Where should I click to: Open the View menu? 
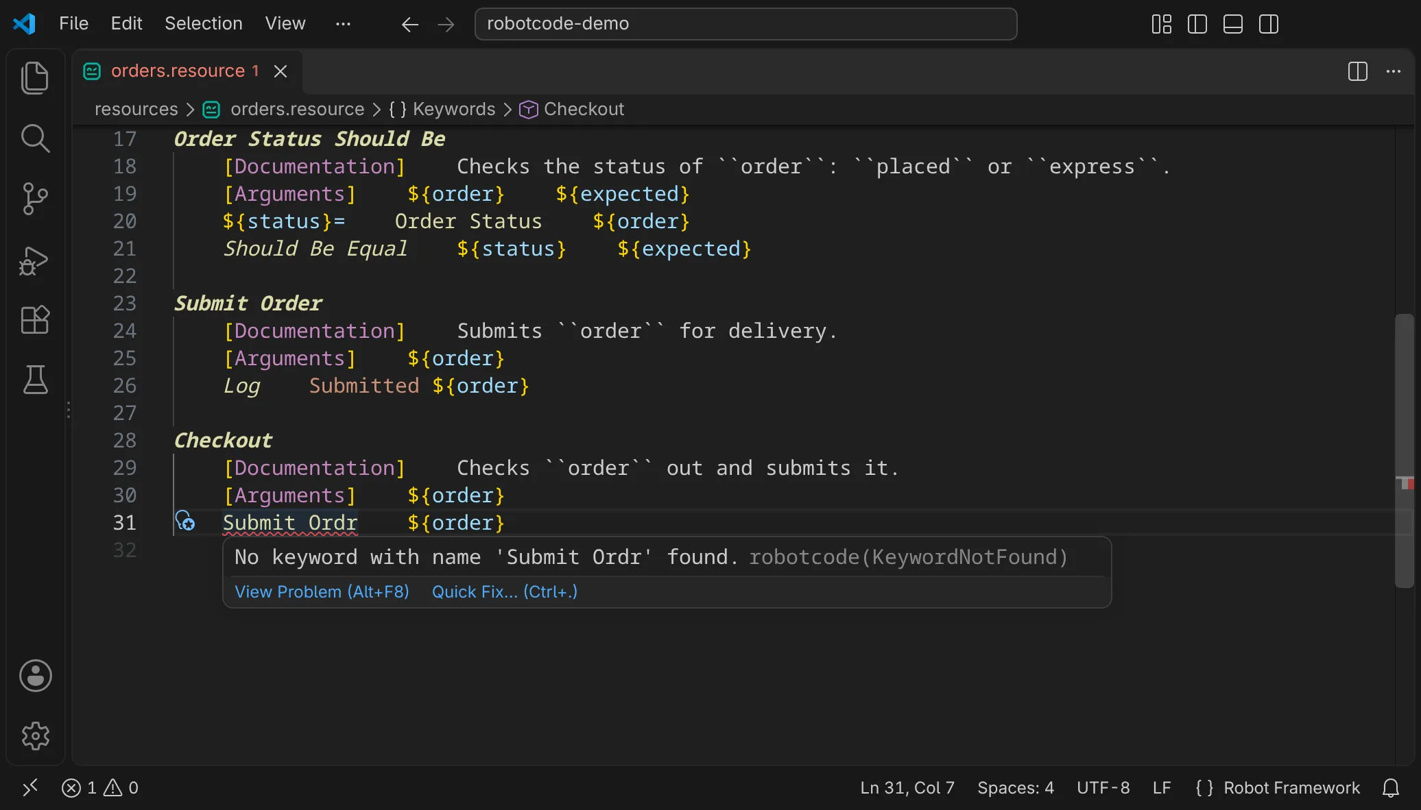coord(285,23)
